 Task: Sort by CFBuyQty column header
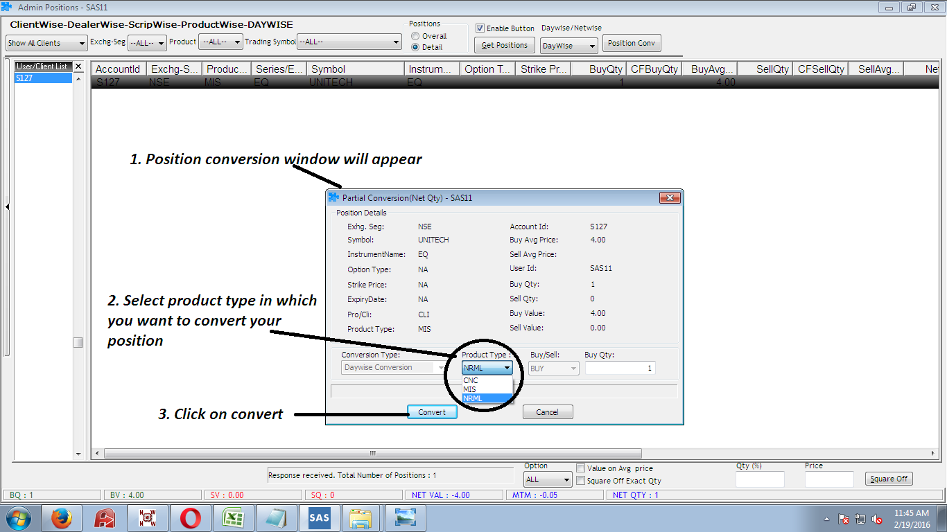(654, 69)
